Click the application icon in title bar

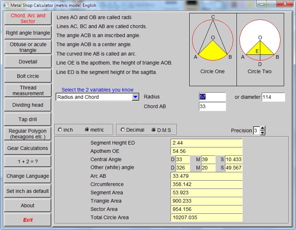(6, 5)
